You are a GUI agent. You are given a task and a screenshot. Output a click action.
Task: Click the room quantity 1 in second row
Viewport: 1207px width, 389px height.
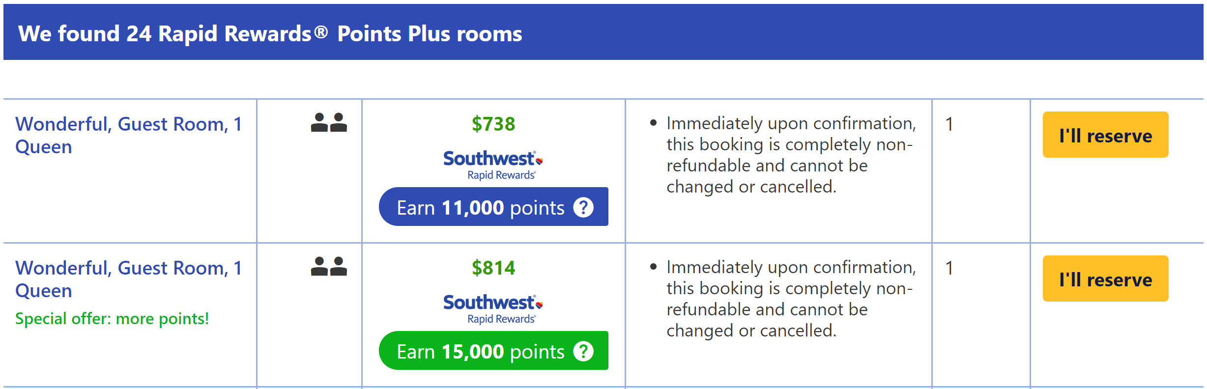[x=949, y=268]
